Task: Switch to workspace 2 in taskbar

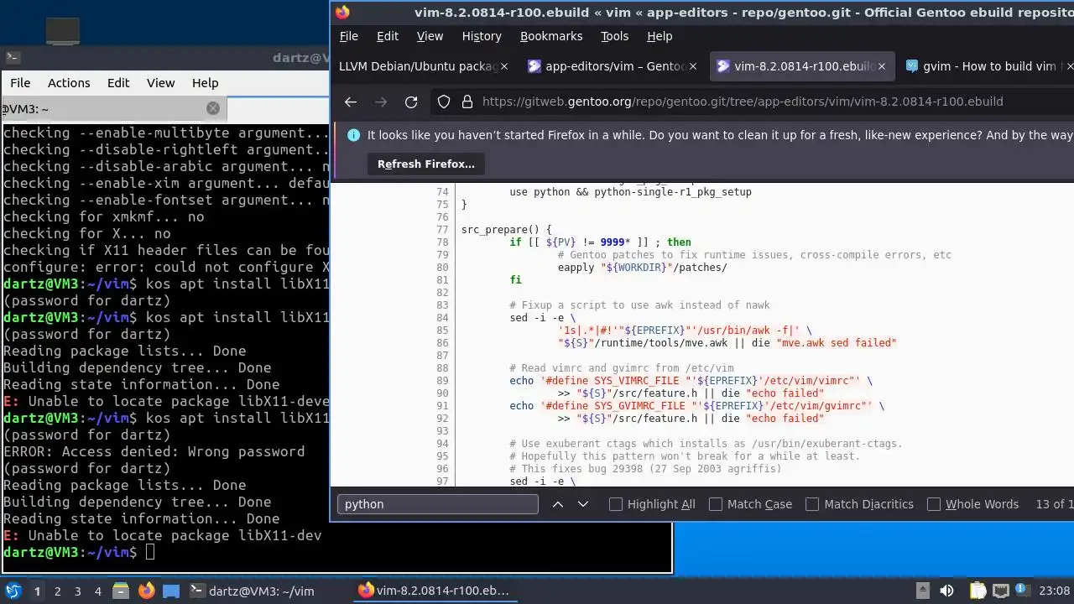Action: (x=57, y=591)
